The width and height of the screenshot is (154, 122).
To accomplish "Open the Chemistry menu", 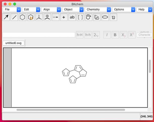I will coord(98,9).
